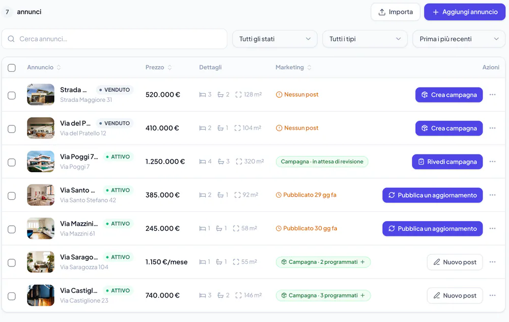Sort listings by Prezzo column arrows

coord(169,67)
